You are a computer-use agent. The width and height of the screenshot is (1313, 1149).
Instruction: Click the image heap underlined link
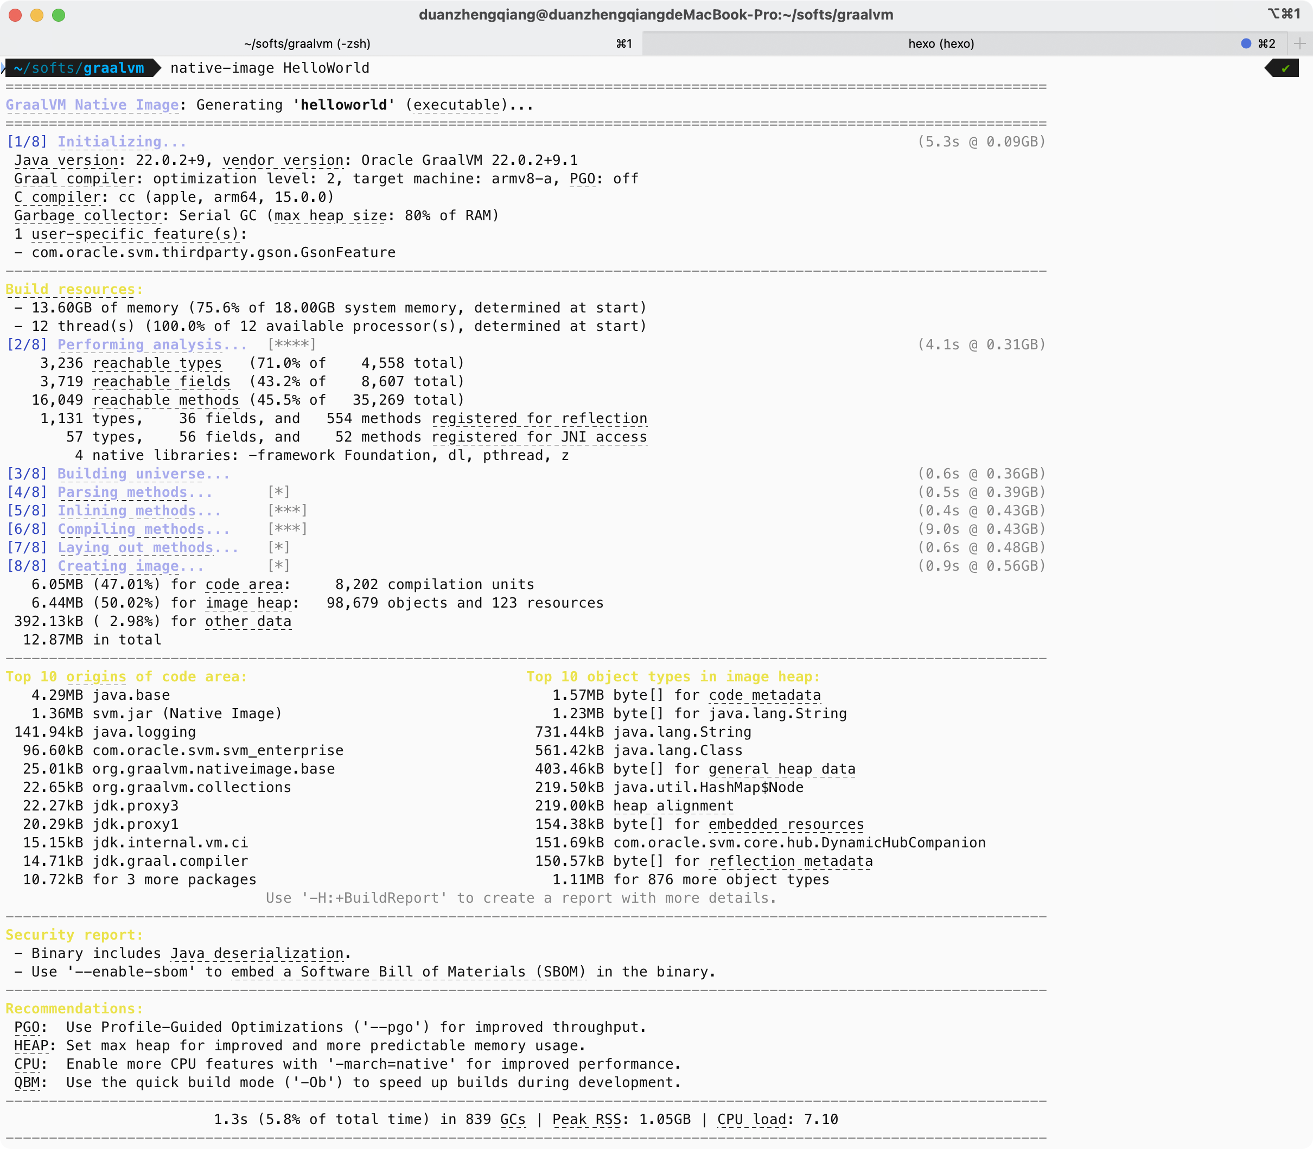[248, 603]
